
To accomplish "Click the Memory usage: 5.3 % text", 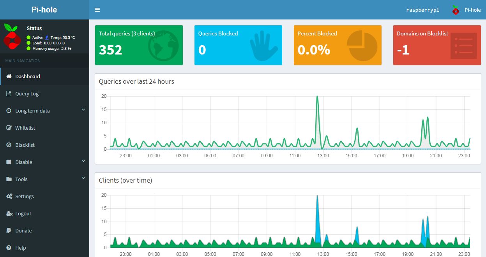I will (x=51, y=48).
